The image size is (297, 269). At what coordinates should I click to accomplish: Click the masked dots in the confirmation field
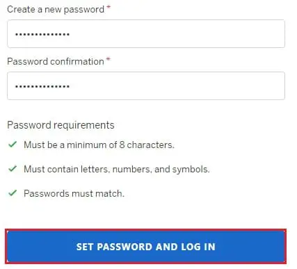pos(42,86)
